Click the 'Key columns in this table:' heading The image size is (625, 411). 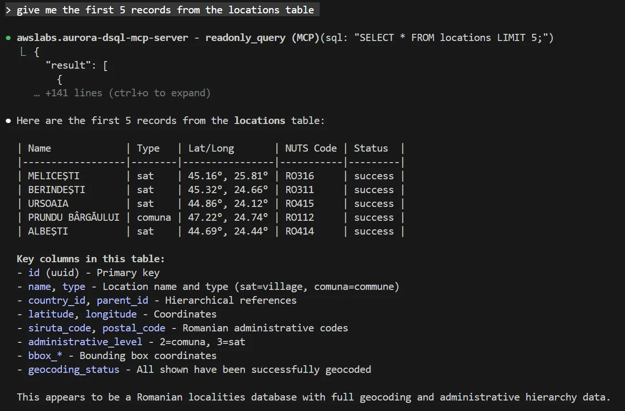[91, 259]
